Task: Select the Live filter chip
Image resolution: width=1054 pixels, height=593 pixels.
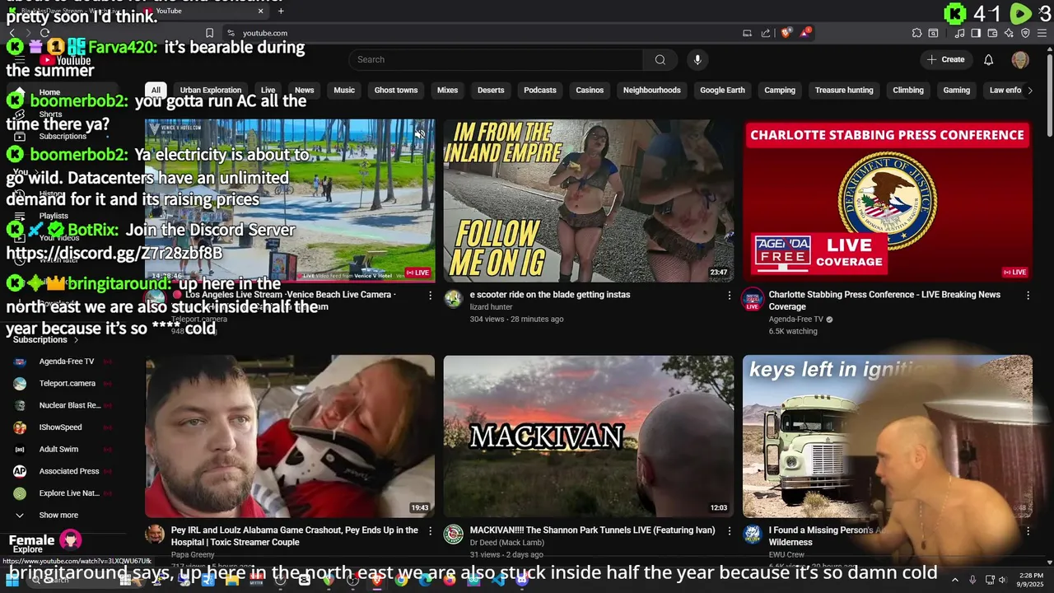Action: tap(268, 90)
